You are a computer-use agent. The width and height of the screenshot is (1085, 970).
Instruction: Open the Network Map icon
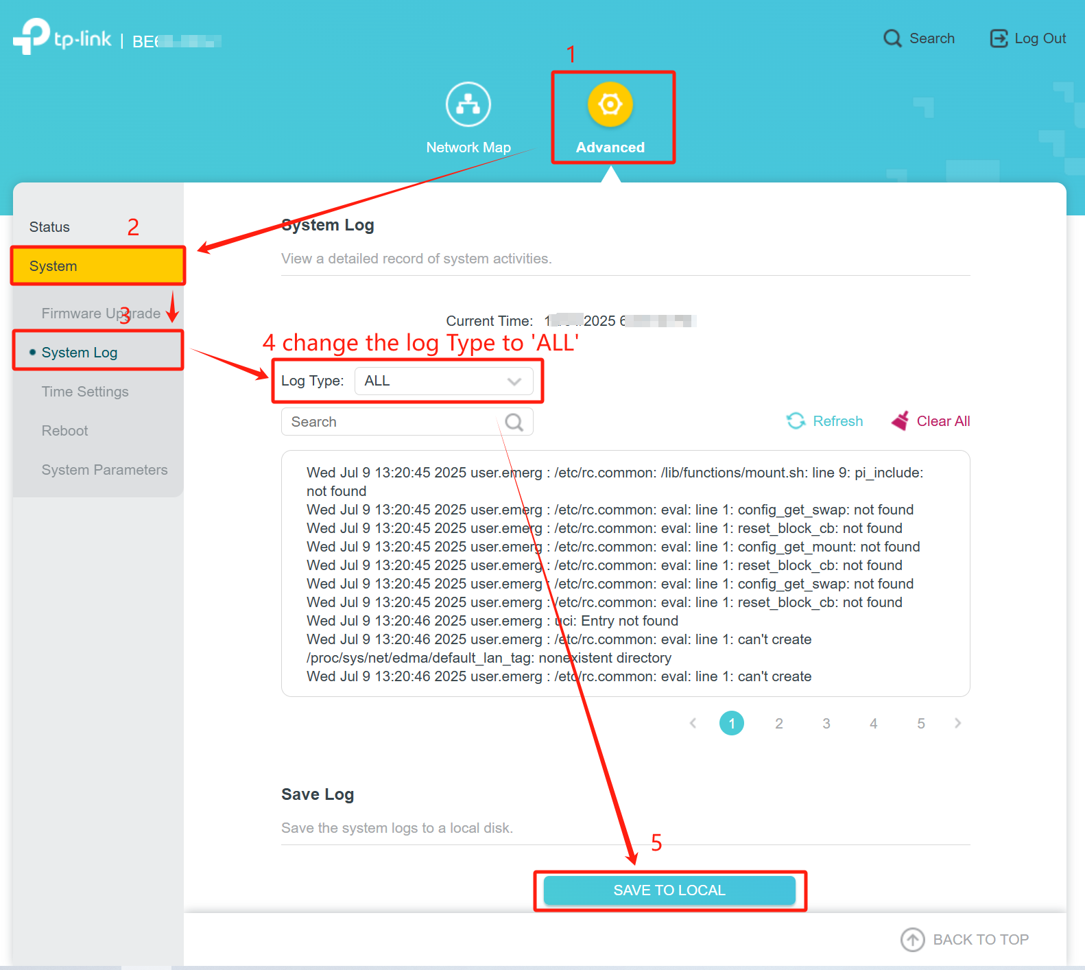[468, 104]
